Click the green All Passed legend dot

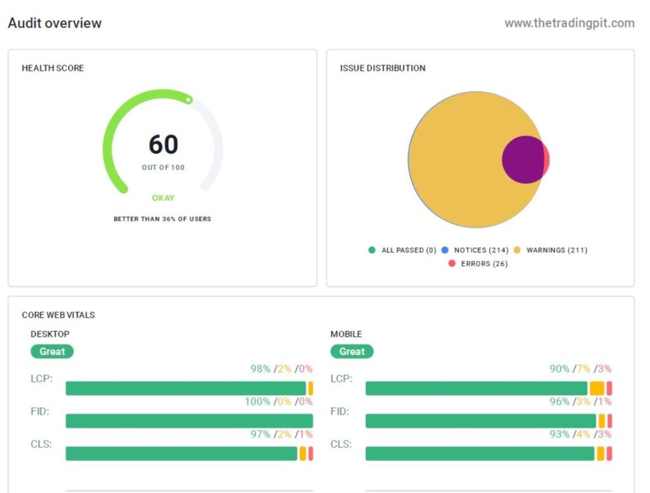(x=372, y=250)
